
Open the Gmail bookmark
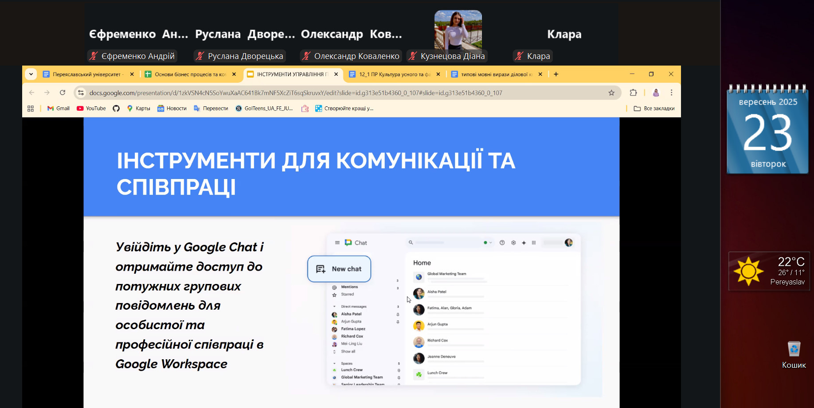pos(59,109)
